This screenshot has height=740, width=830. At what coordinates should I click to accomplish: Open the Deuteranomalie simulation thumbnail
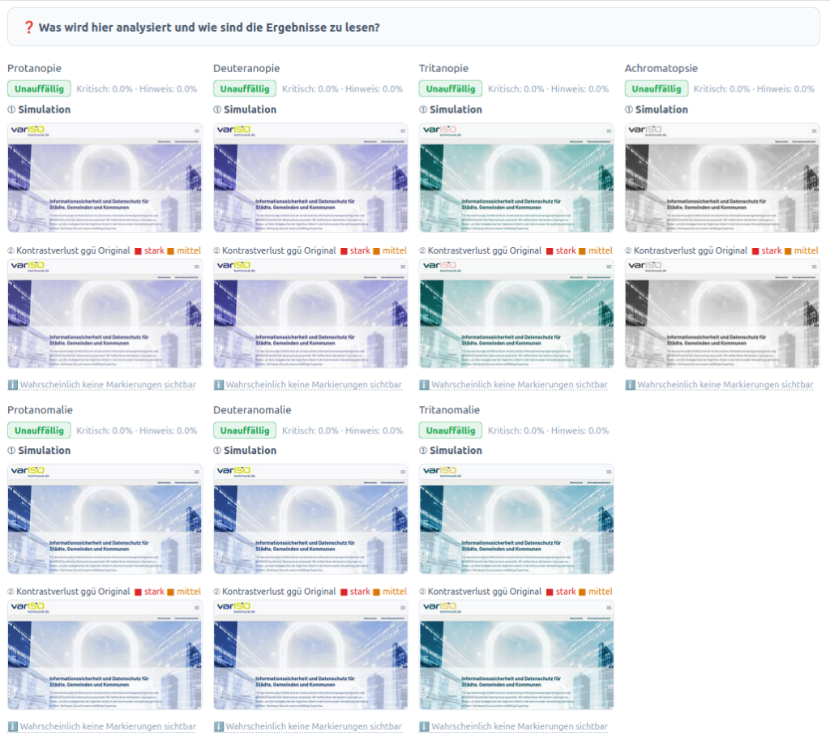pos(310,520)
